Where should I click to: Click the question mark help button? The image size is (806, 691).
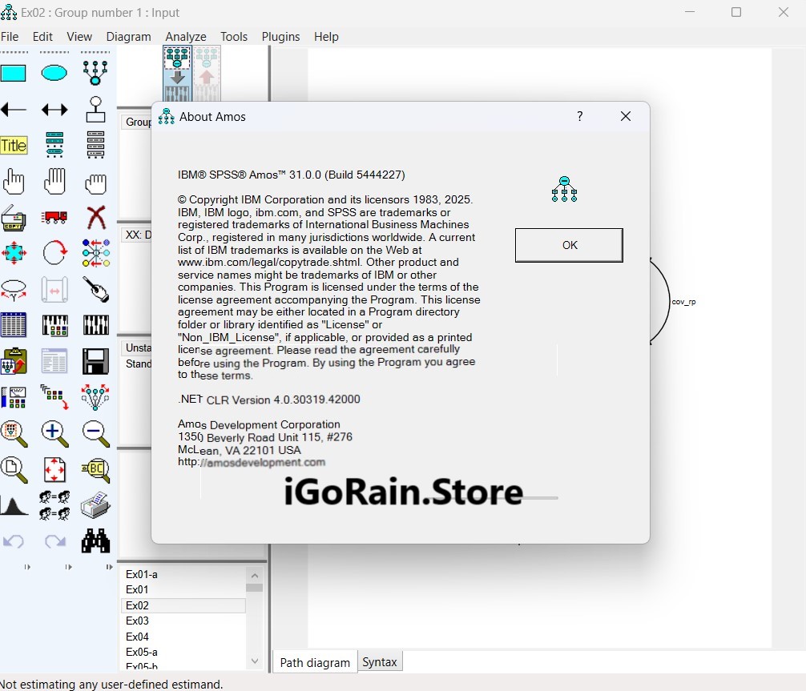tap(579, 117)
